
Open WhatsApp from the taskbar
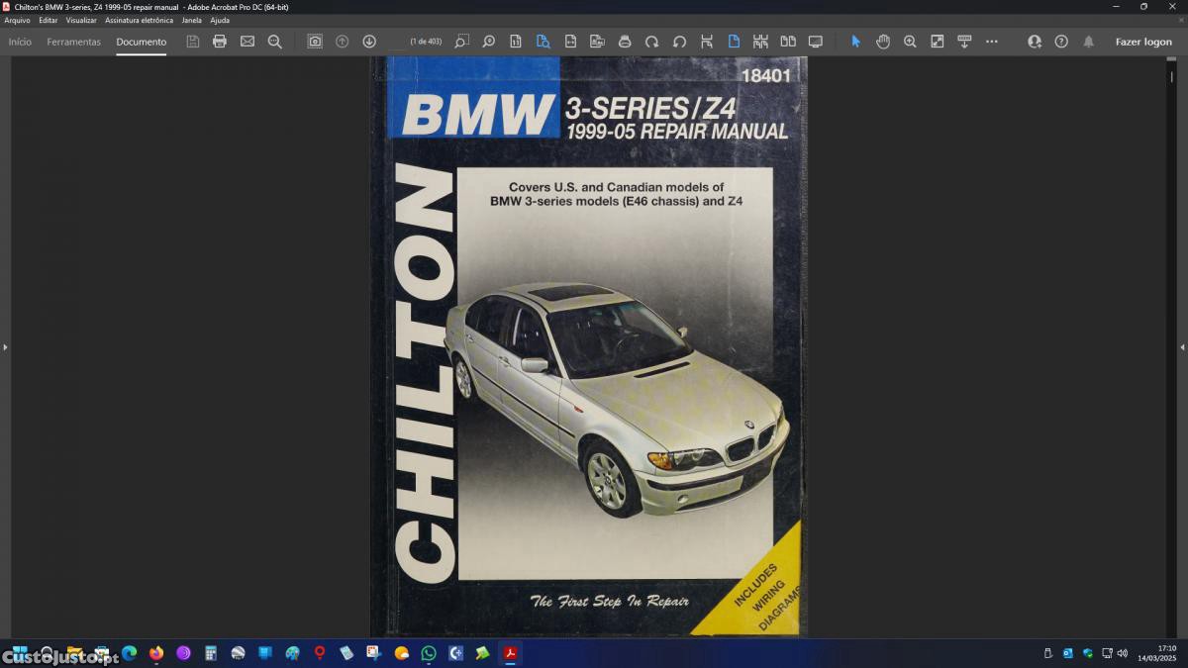[429, 653]
